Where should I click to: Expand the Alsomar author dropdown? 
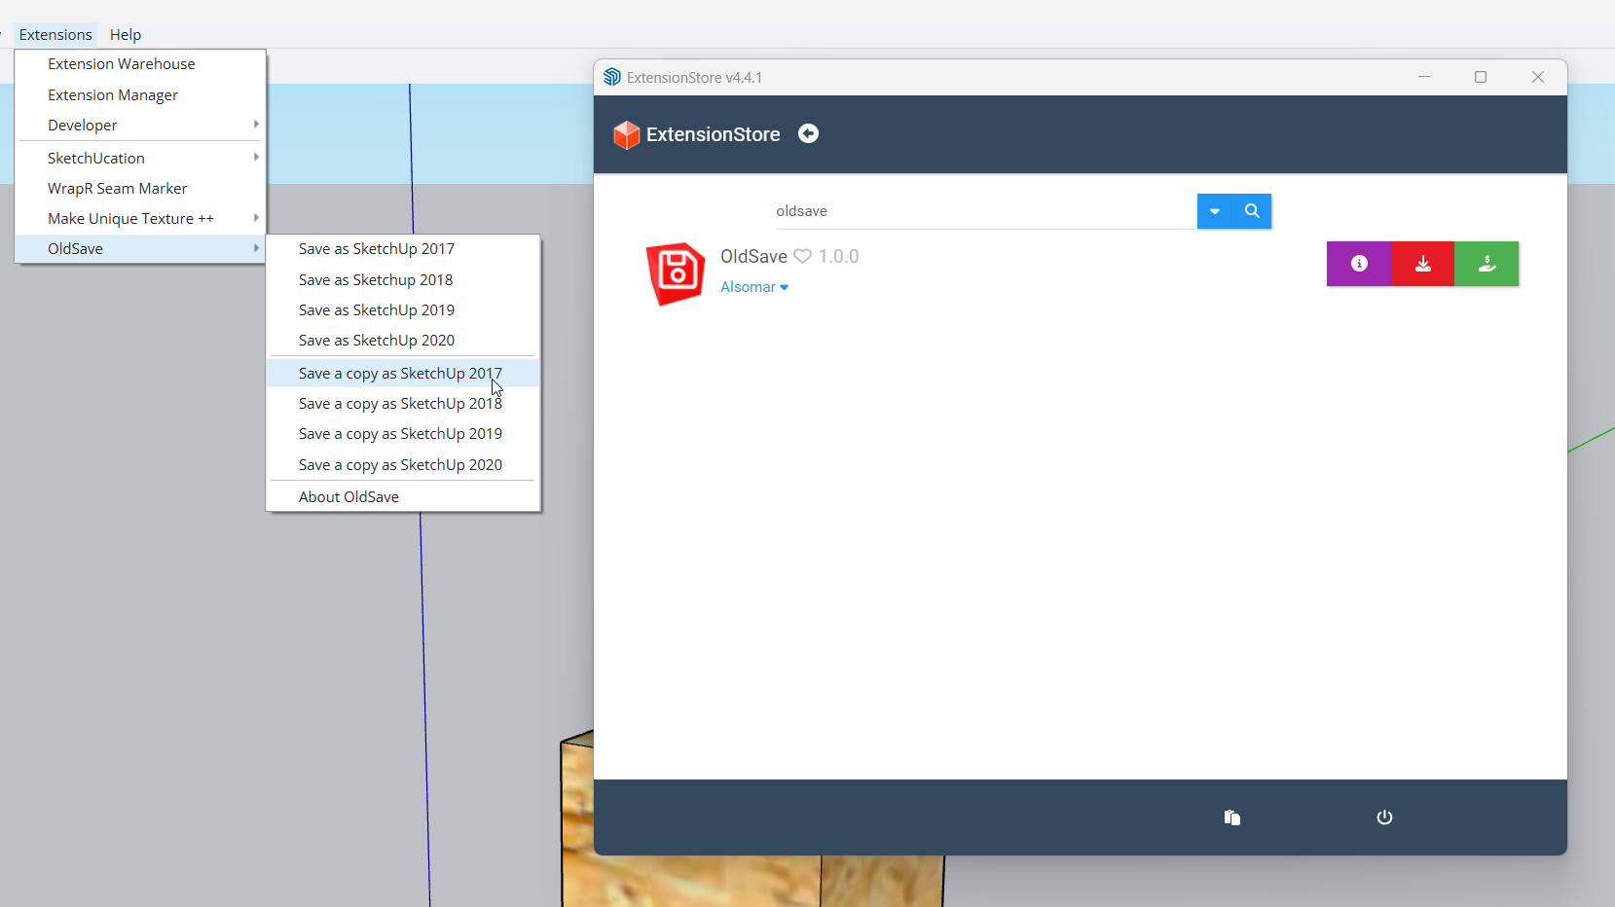[754, 287]
